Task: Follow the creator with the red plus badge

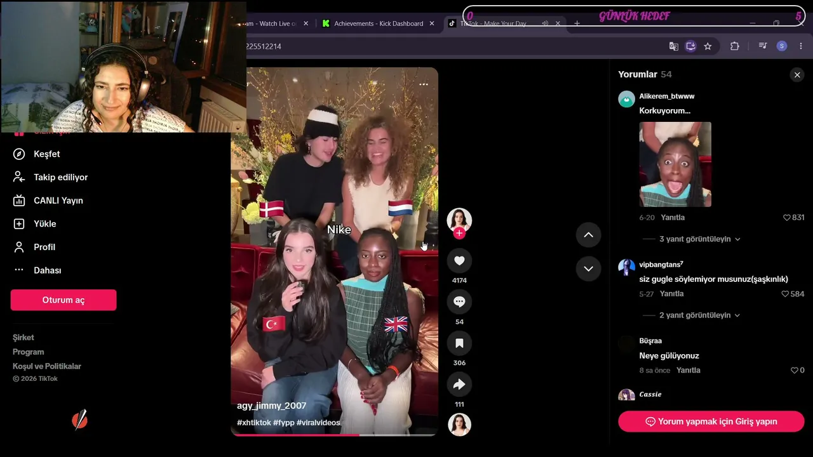Action: [459, 234]
